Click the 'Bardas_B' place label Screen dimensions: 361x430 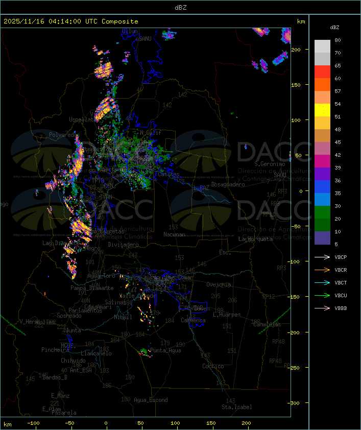55,377
